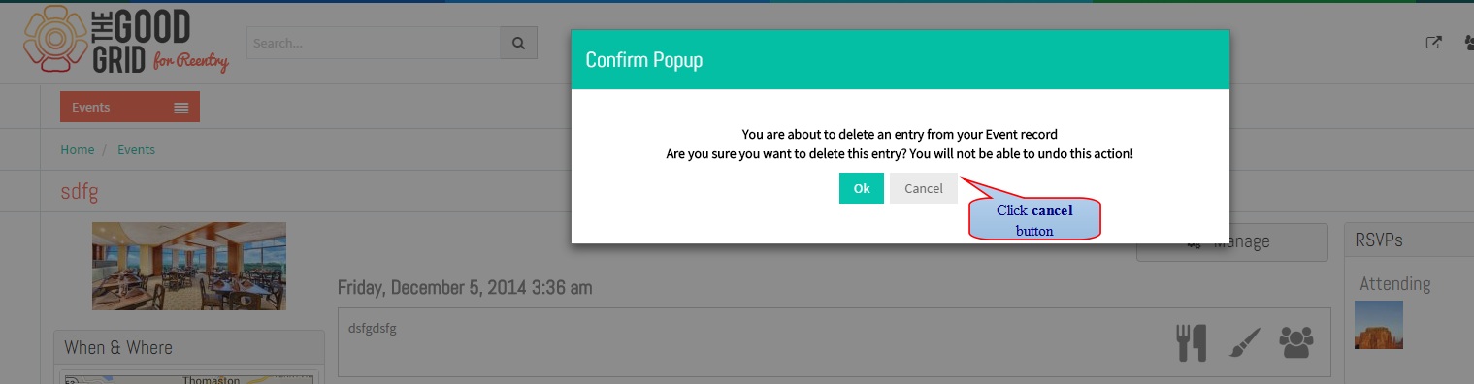
Task: Click the RSVPs panel header
Action: (1409, 240)
